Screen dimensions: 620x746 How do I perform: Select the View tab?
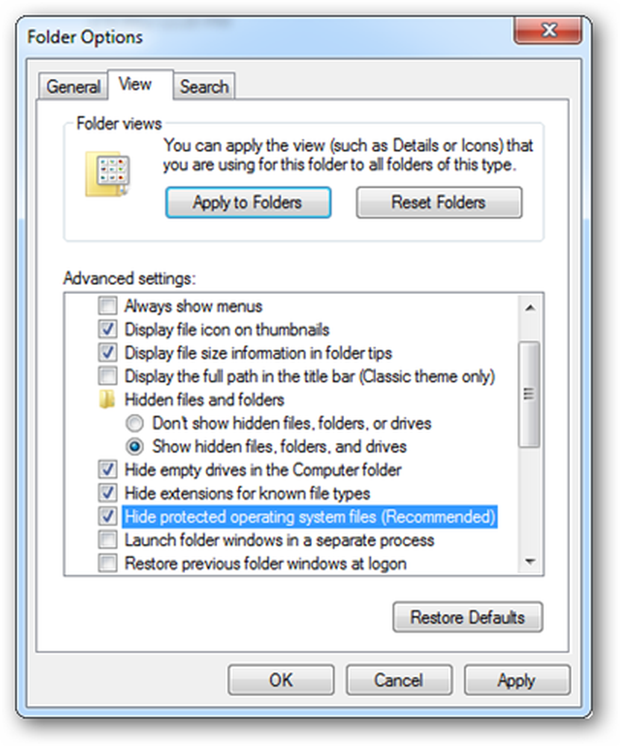click(x=140, y=85)
